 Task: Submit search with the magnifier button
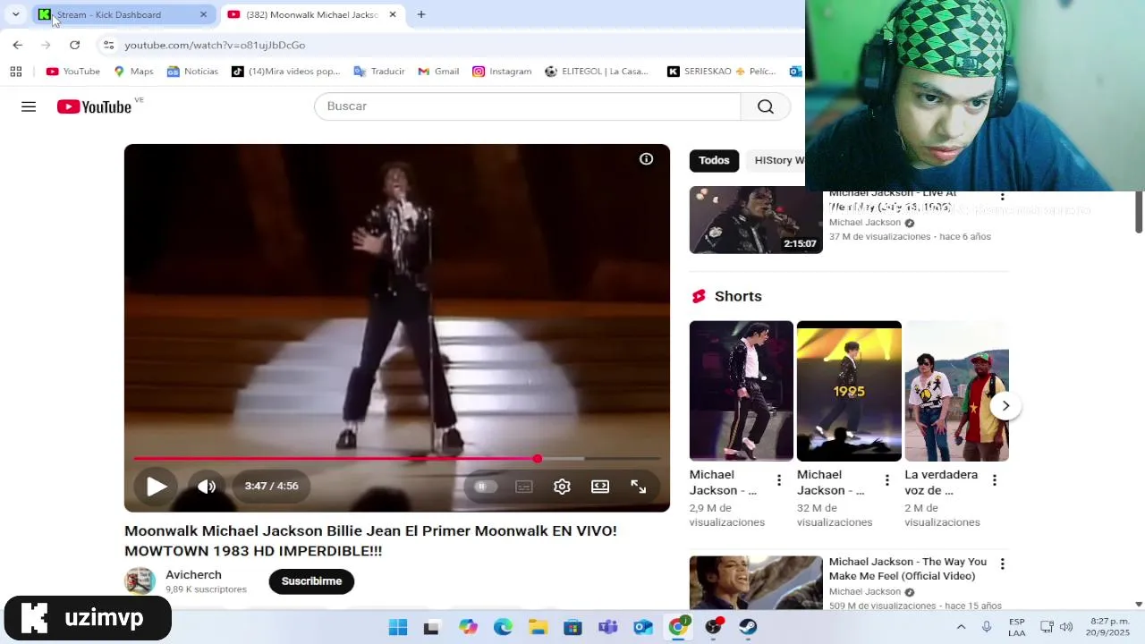coord(766,106)
